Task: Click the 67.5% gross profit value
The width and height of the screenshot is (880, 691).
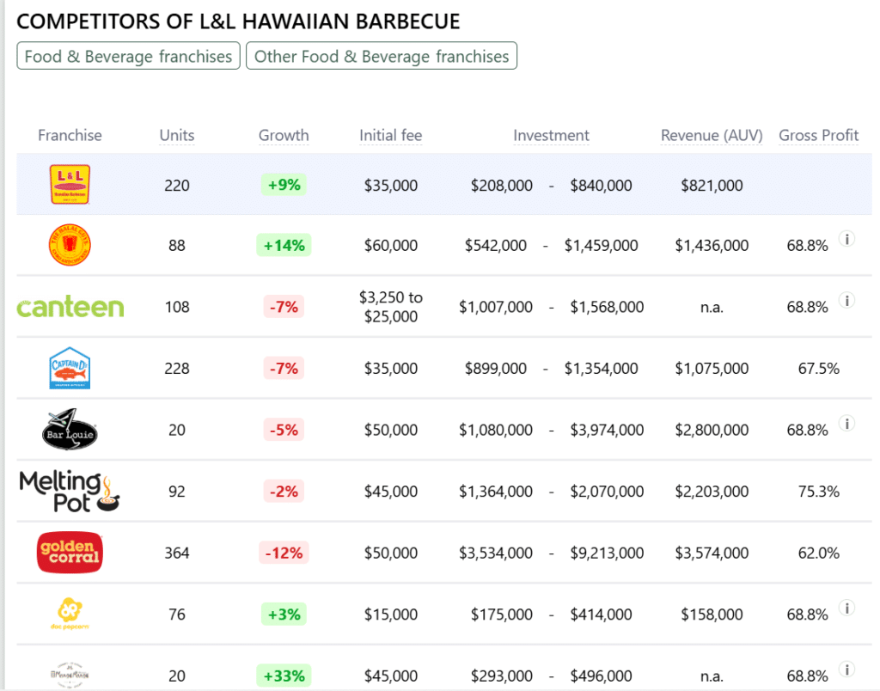Action: [819, 369]
